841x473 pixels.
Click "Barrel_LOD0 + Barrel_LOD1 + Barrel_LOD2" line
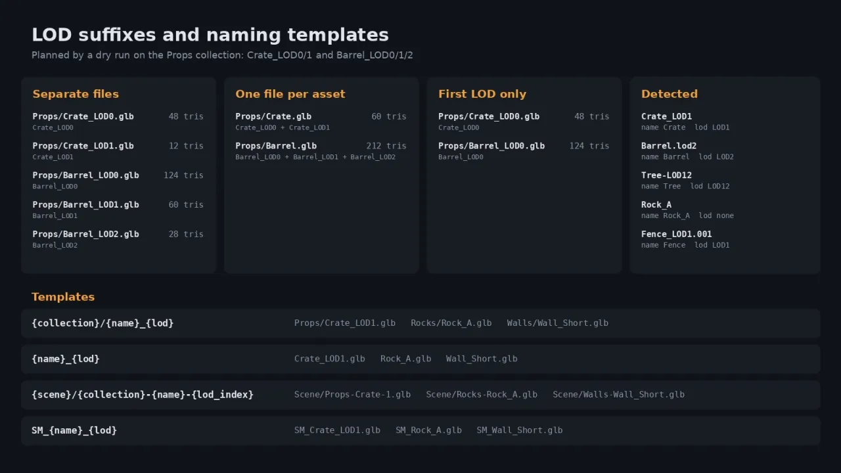[315, 157]
